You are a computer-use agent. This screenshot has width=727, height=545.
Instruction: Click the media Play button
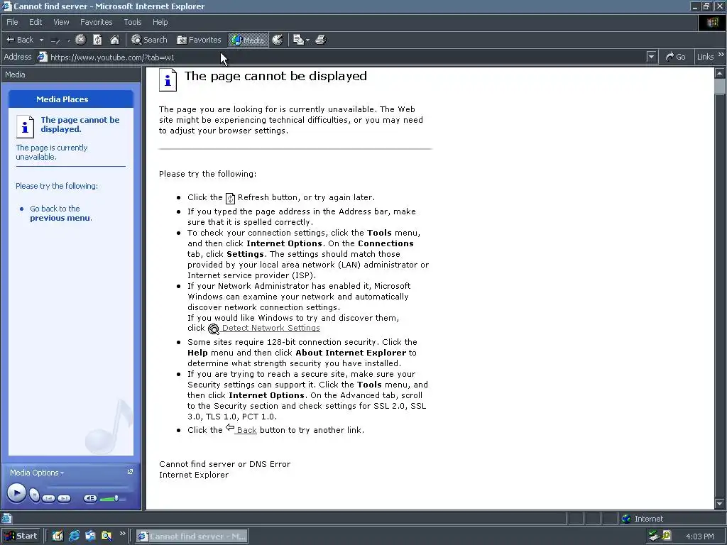point(16,492)
